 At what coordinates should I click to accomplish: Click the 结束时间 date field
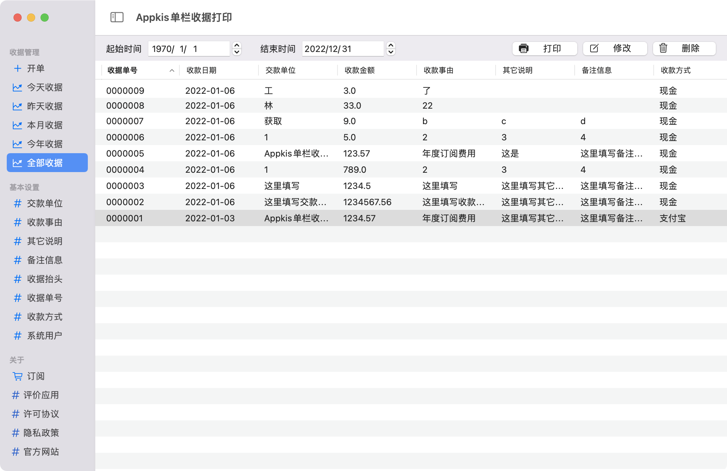click(343, 49)
